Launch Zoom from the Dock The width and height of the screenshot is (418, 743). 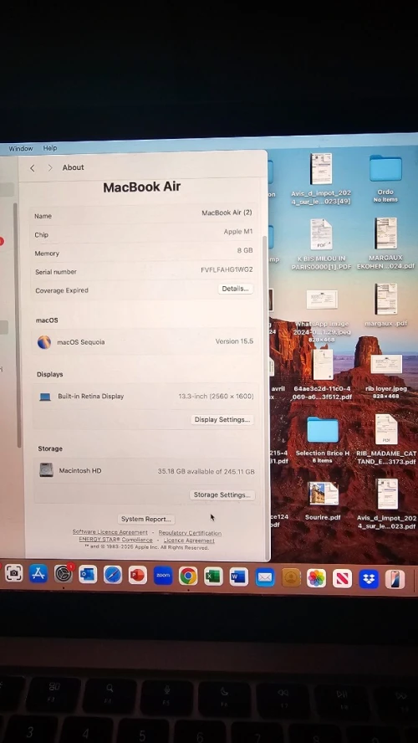click(163, 576)
